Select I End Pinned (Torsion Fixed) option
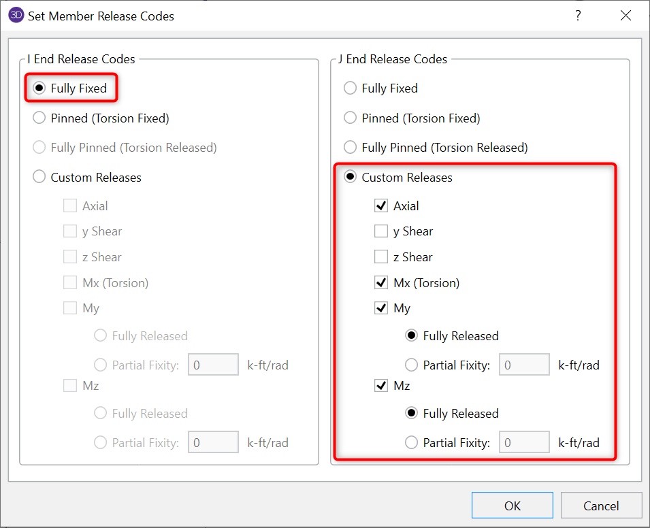The image size is (650, 528). coord(39,118)
